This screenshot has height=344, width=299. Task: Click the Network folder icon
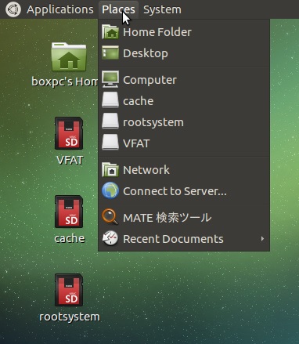pyautogui.click(x=110, y=169)
